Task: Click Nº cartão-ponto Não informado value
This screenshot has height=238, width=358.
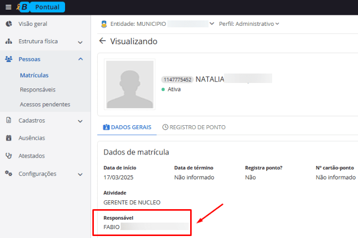Action: coord(336,177)
